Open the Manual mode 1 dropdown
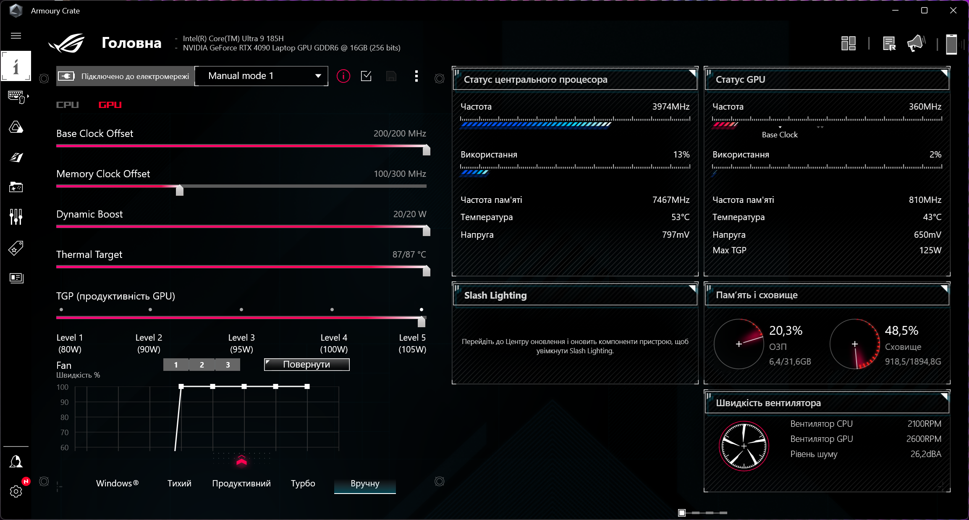Viewport: 969px width, 520px height. [261, 76]
